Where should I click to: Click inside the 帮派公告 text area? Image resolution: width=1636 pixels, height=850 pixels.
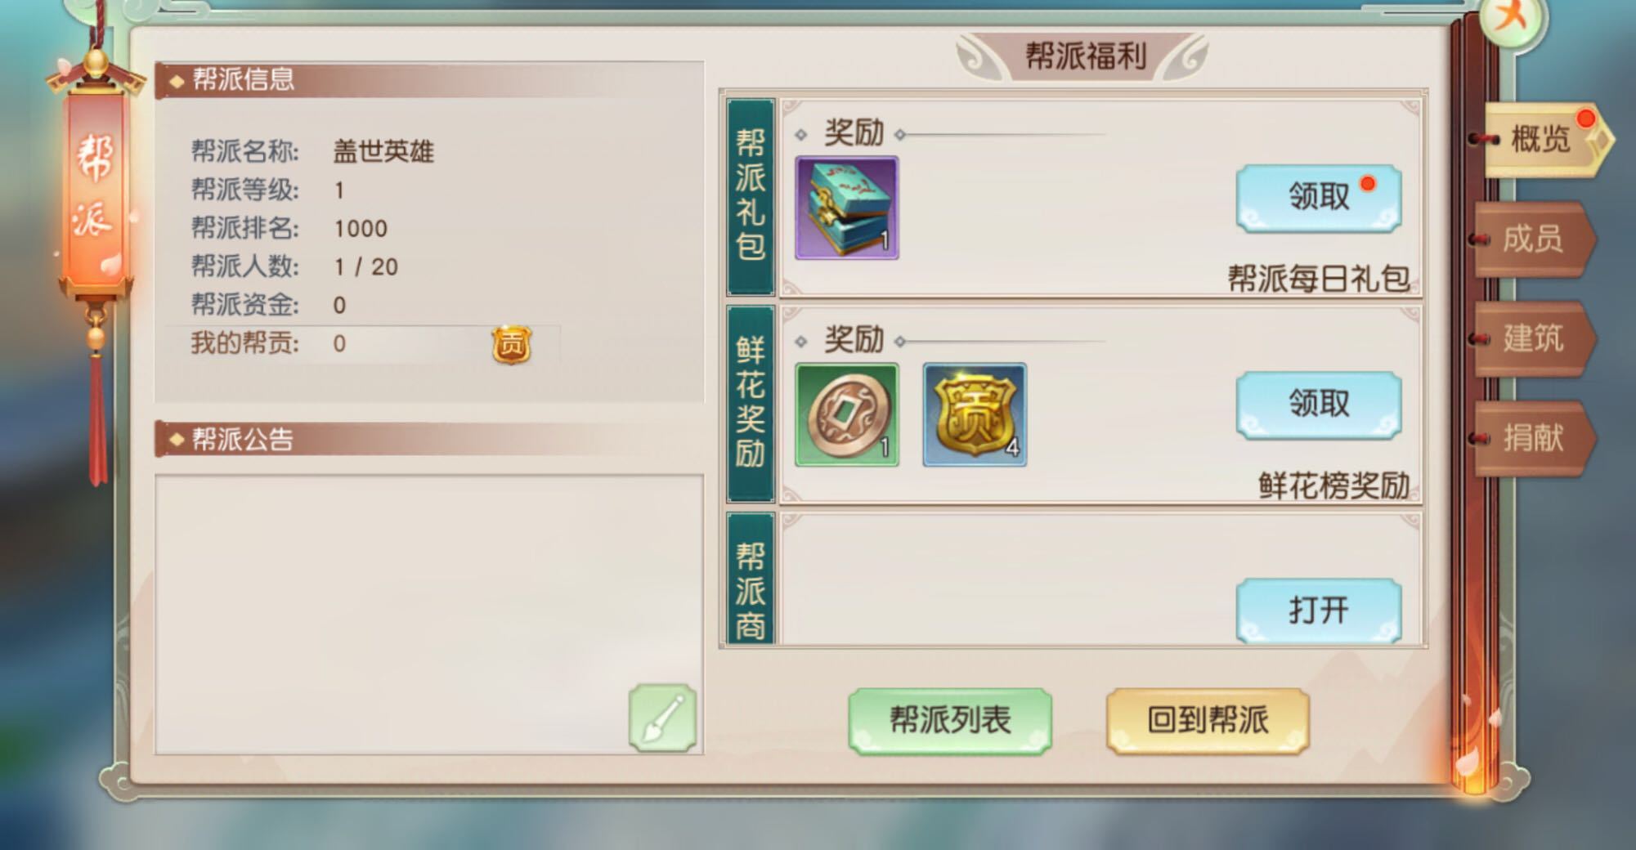point(429,614)
